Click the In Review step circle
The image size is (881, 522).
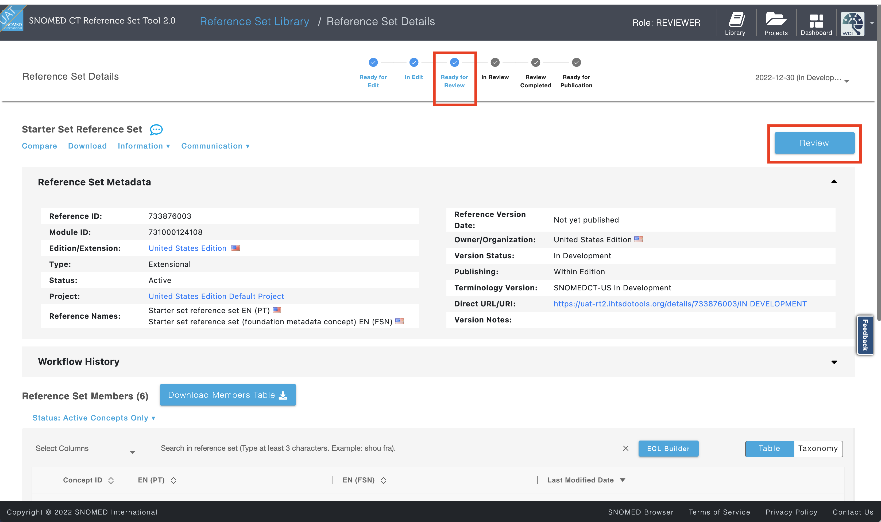coord(495,62)
